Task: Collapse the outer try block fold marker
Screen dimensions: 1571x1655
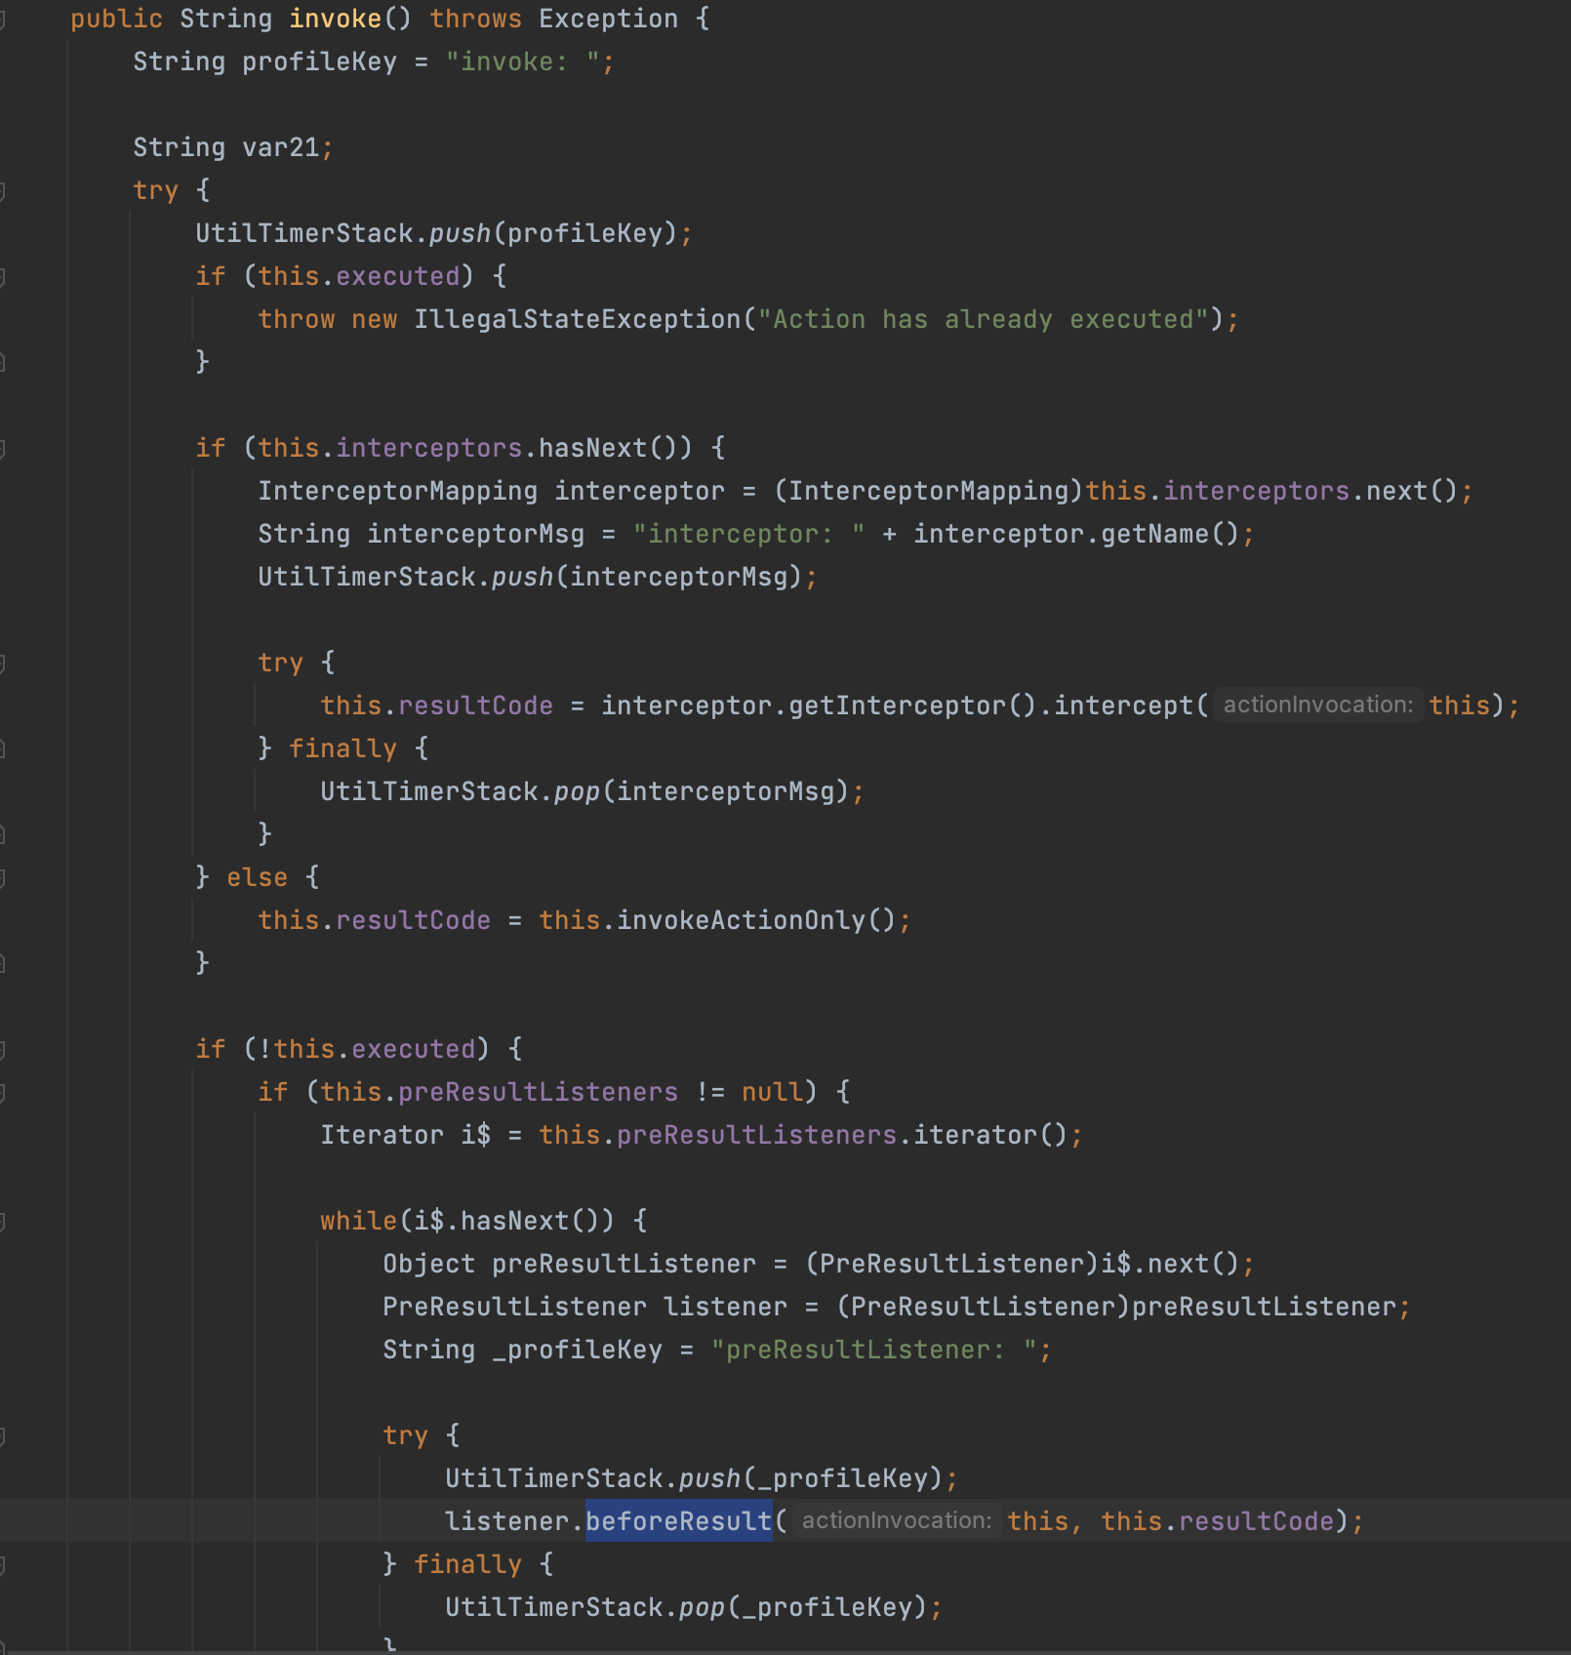Action: [3, 190]
